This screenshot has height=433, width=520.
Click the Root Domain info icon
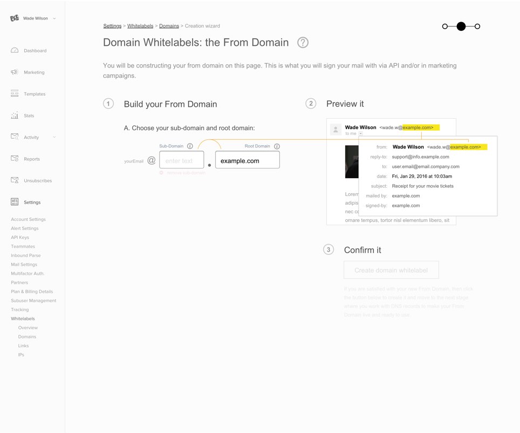pos(277,146)
